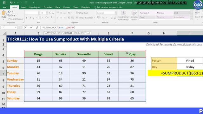Decrease font size with smaller A icon

pos(53,13)
